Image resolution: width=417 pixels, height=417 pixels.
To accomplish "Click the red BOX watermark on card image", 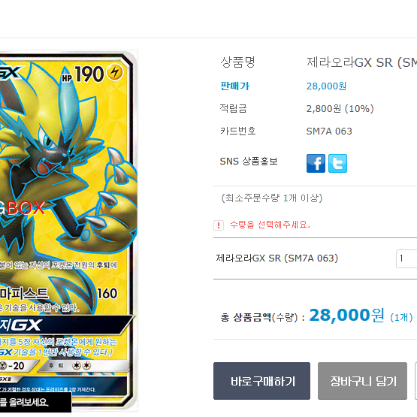I will point(26,208).
